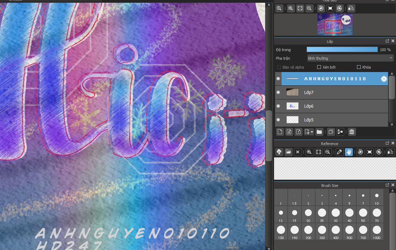The width and height of the screenshot is (396, 250).
Task: Open reference image from folder
Action: [288, 152]
